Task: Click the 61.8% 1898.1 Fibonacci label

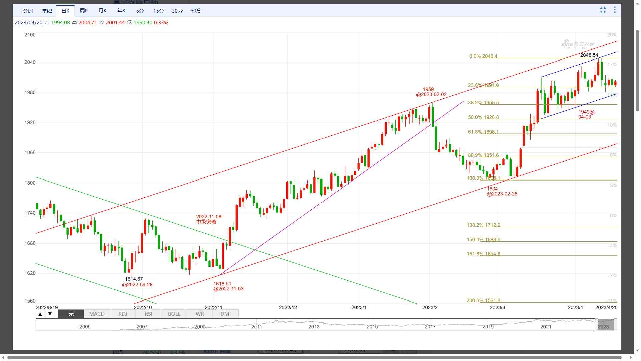Action: pos(483,132)
